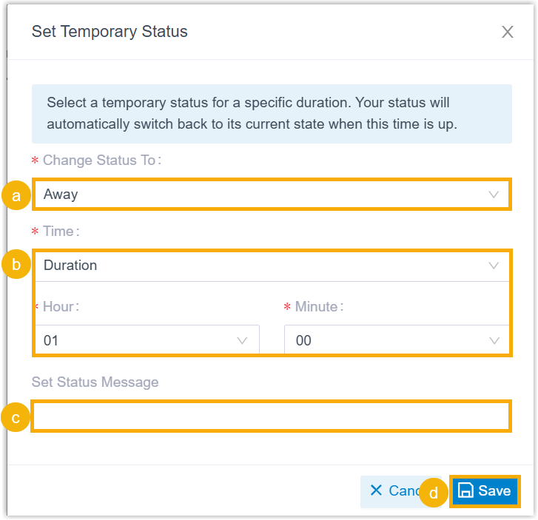
Task: Click the chevron arrow in Minute field
Action: pos(494,341)
